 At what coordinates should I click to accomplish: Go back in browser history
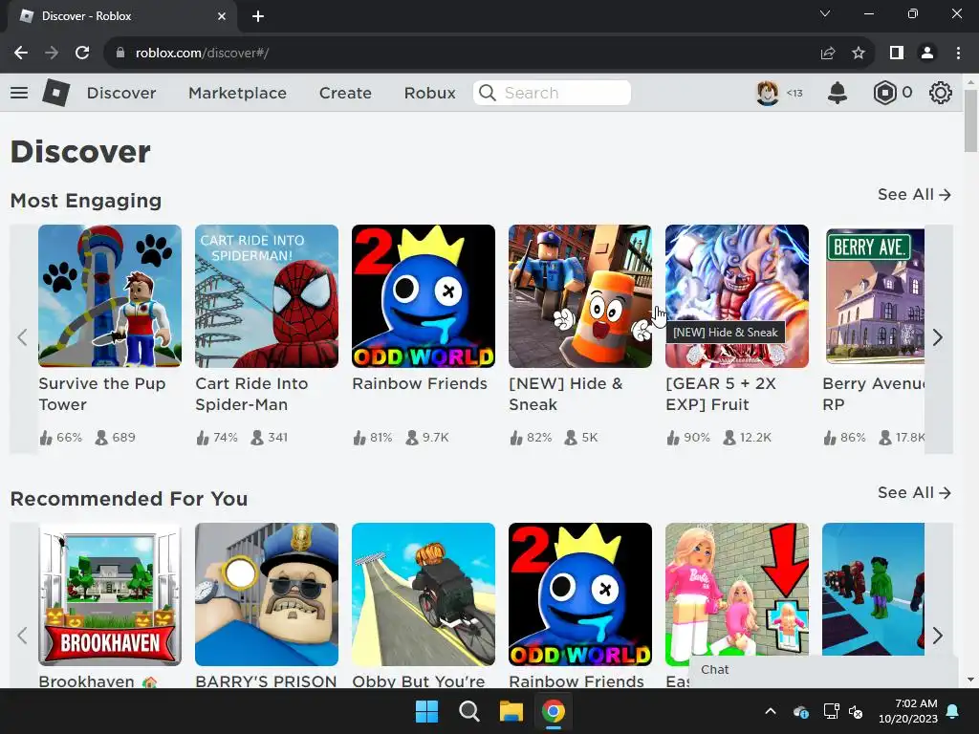pyautogui.click(x=21, y=54)
